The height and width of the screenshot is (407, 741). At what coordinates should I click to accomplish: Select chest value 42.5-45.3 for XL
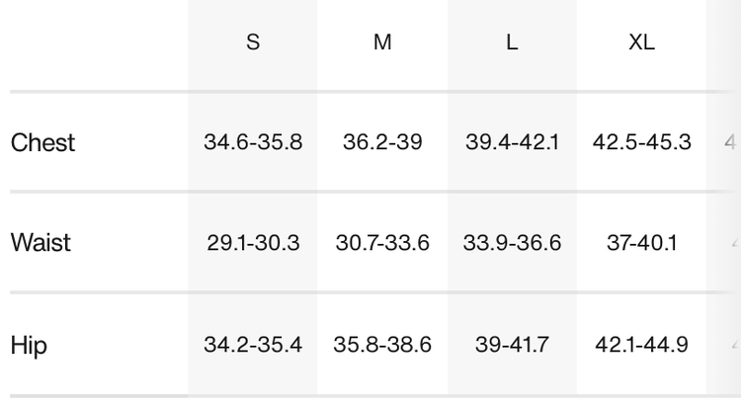click(x=641, y=142)
